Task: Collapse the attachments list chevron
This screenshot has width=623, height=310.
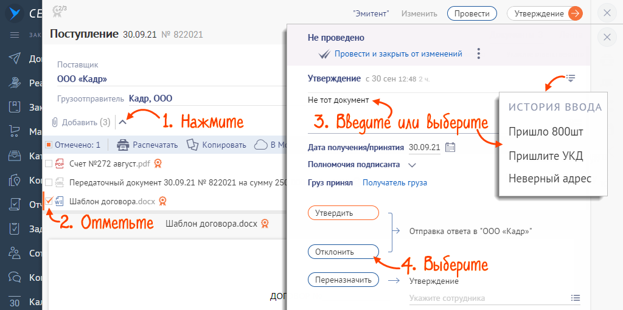Action: pos(122,122)
